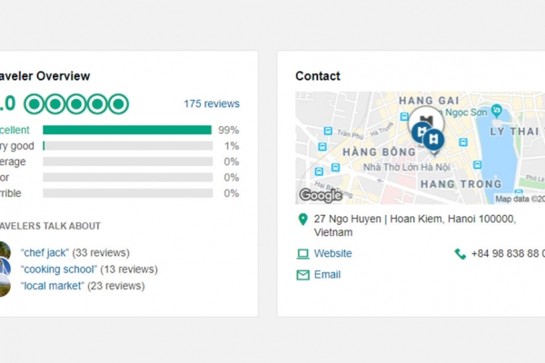This screenshot has height=363, width=545.
Task: Click the bus stop icon near Trần Phú
Action: pyautogui.click(x=327, y=132)
